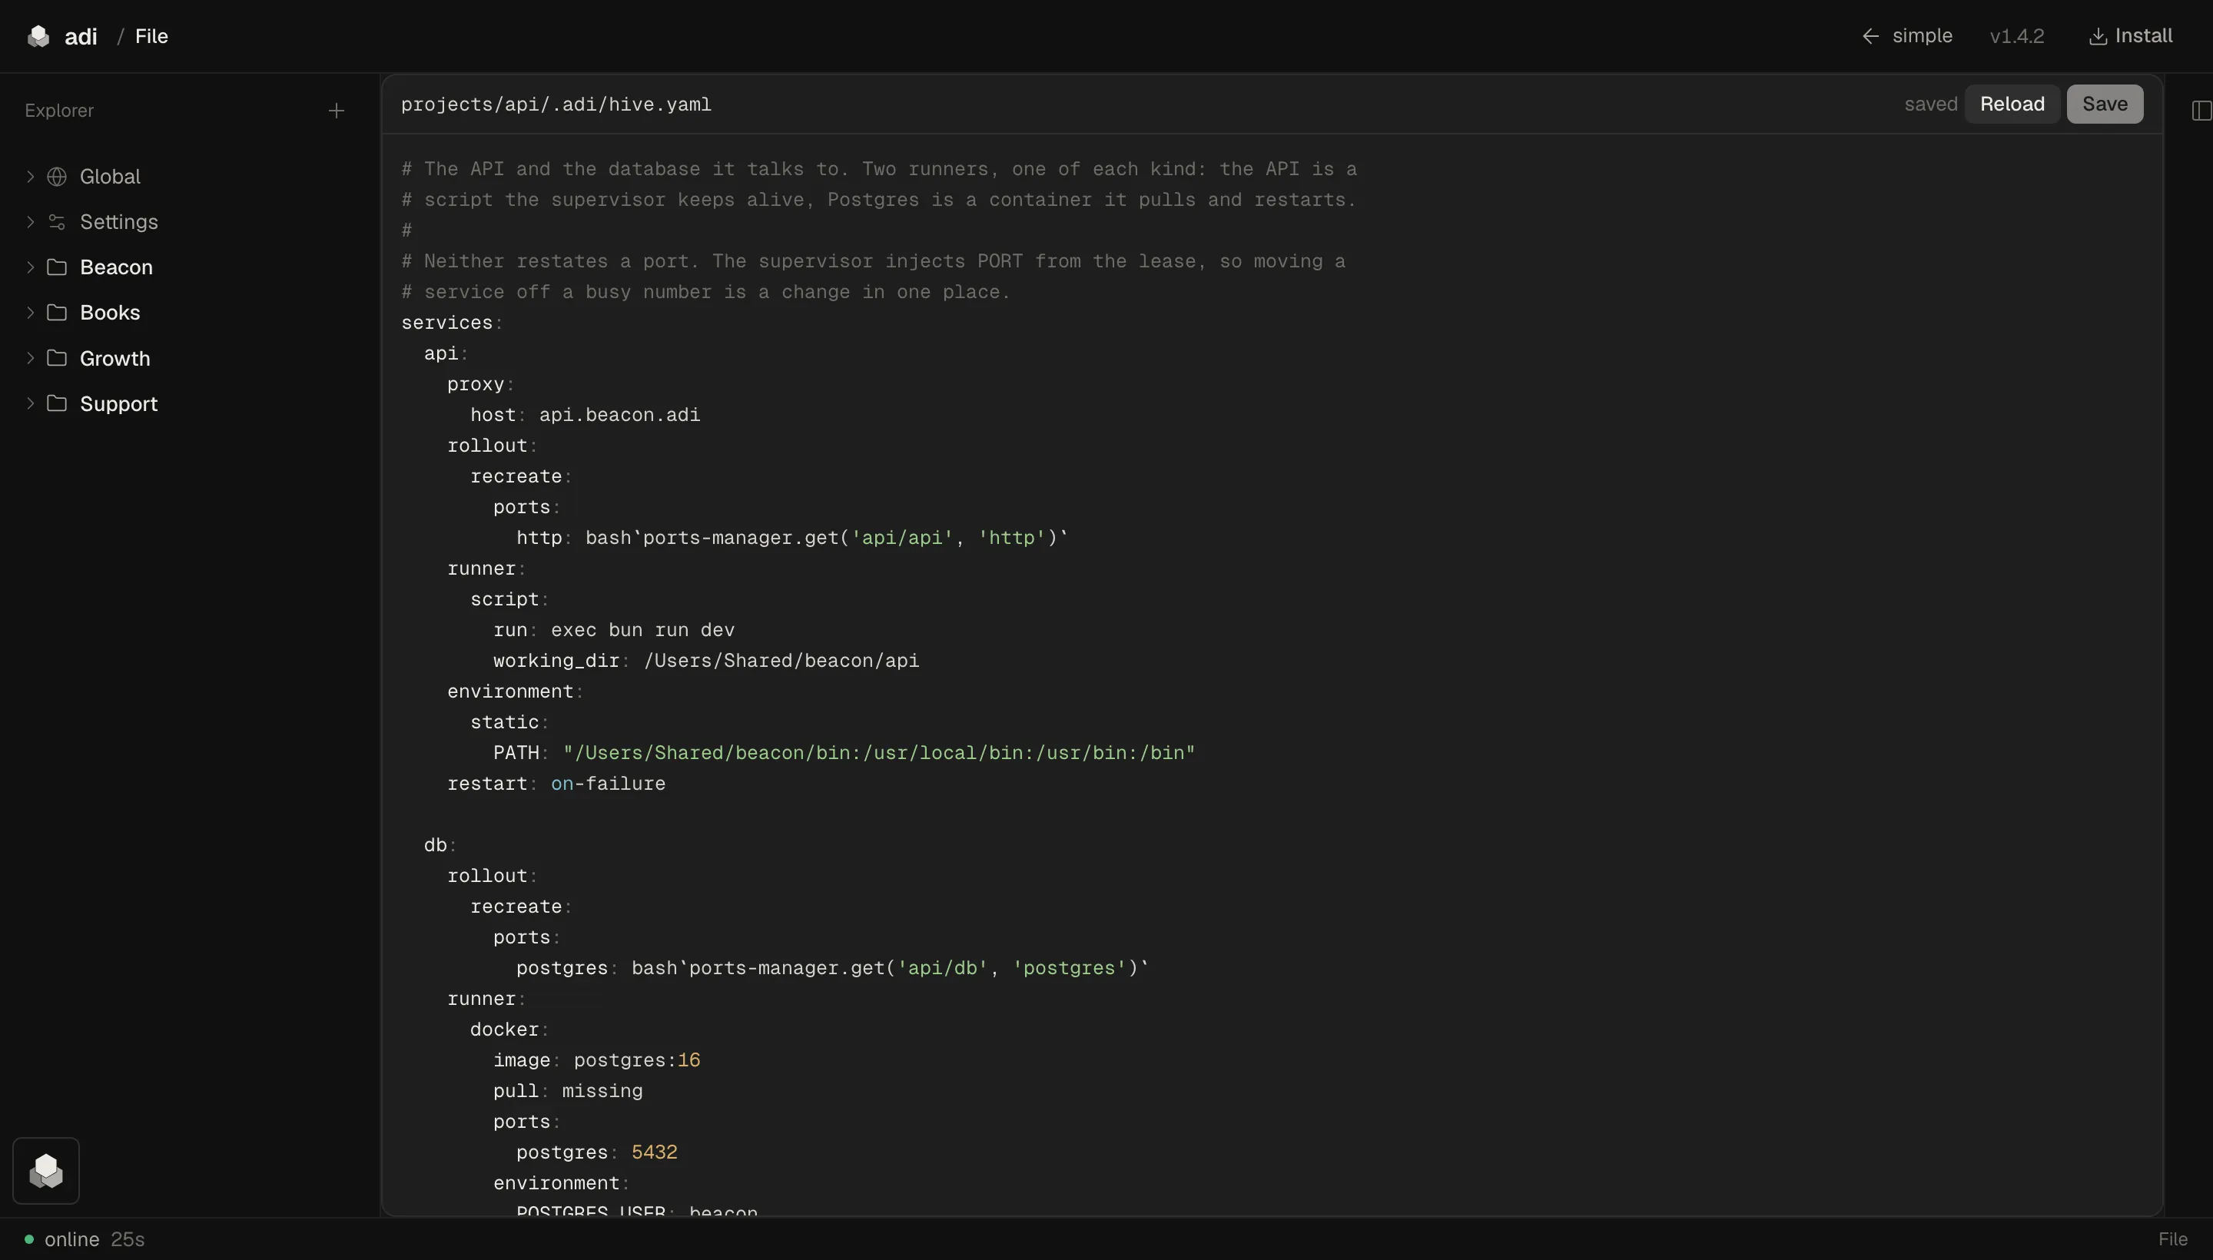Place cursor on 'run: exec bun run dev'
The height and width of the screenshot is (1260, 2213).
point(614,630)
